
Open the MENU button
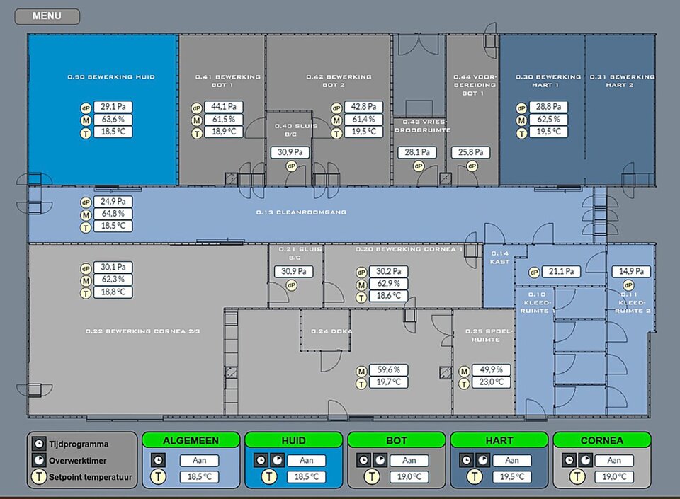[47, 16]
